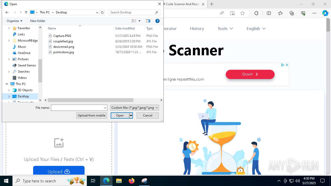Refresh the Desktop folder listing
The width and height of the screenshot is (331, 186).
[x=102, y=12]
